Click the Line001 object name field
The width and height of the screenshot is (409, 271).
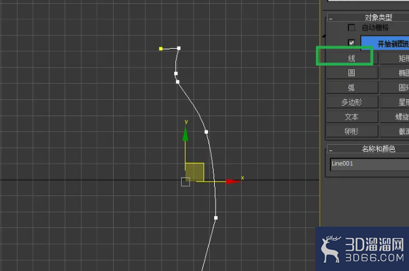coord(370,164)
